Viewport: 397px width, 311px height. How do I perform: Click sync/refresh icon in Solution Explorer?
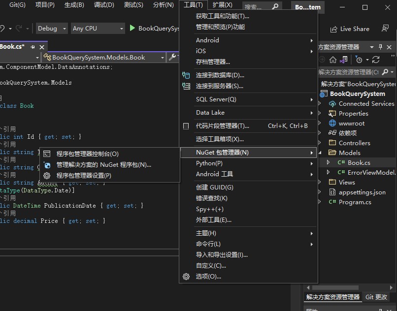tap(376, 60)
